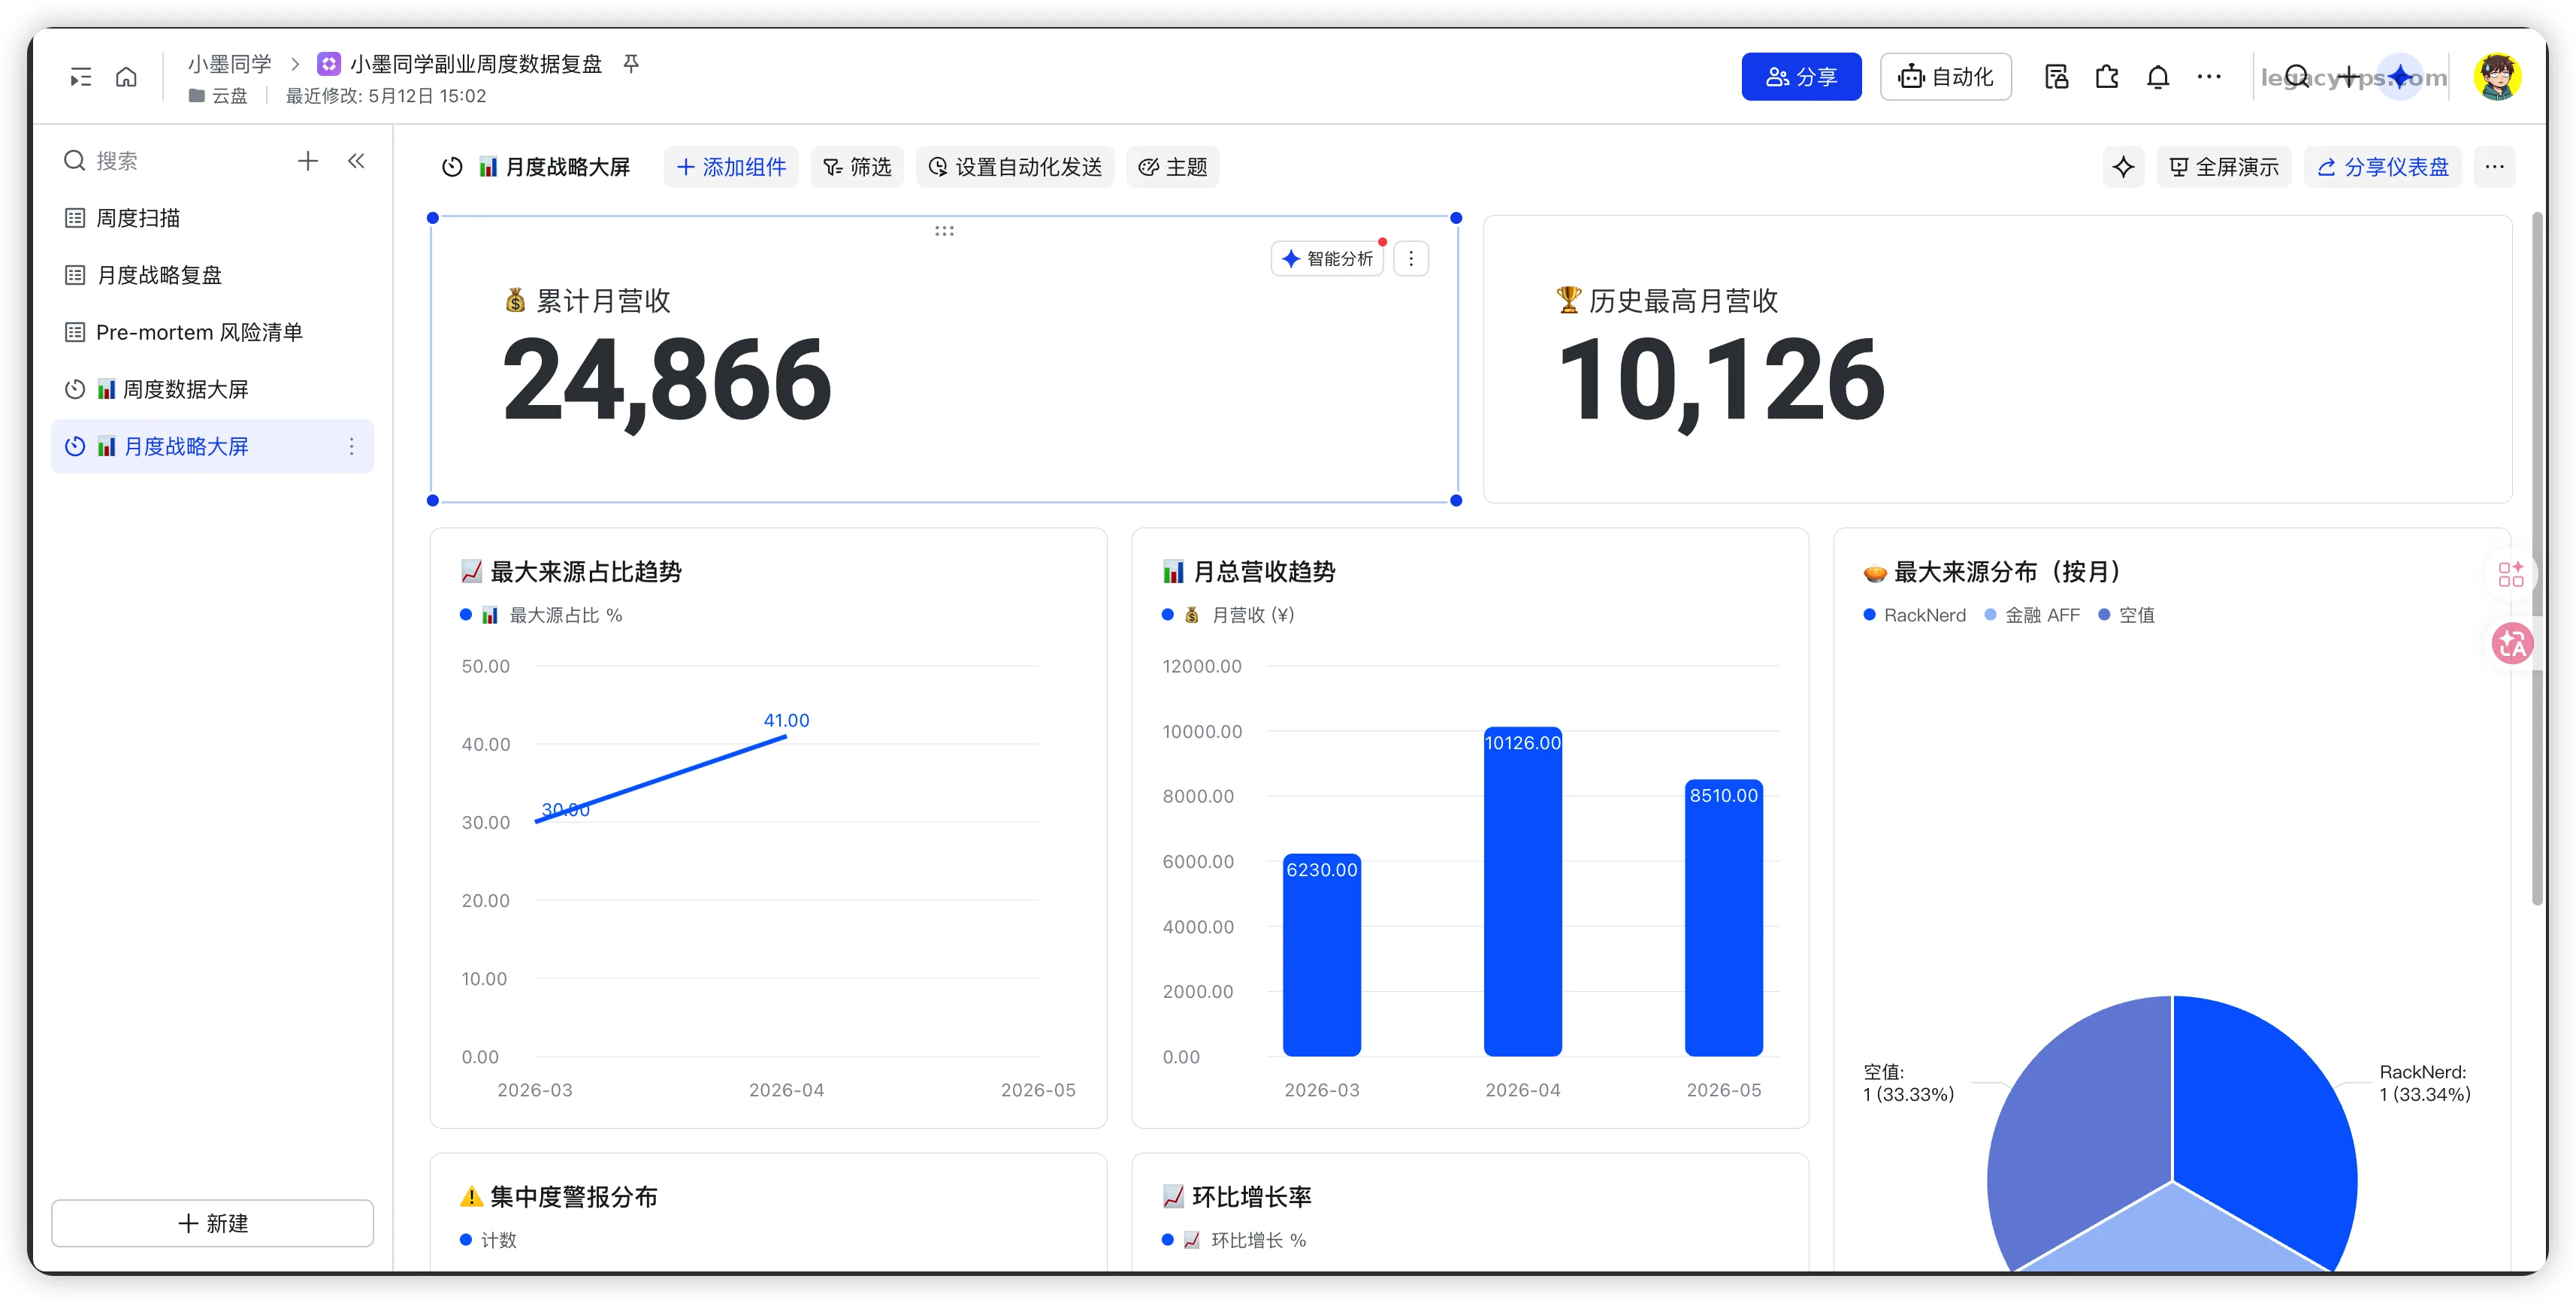
Task: Open Pre-mortem 风险清单 table
Action: pyautogui.click(x=213, y=332)
